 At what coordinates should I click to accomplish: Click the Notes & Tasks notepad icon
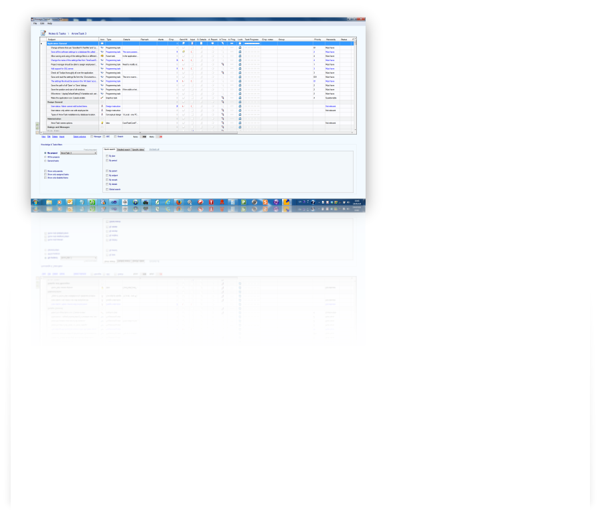click(x=43, y=33)
